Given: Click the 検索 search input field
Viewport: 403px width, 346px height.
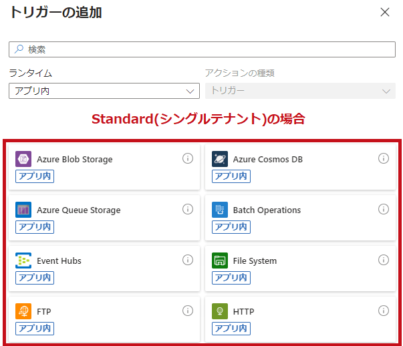Looking at the screenshot, I should point(202,49).
